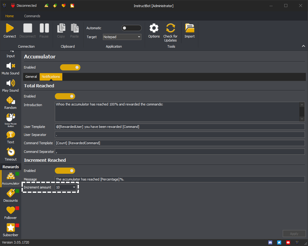The width and height of the screenshot is (308, 246).
Task: Select Text command in sidebar
Action: pyautogui.click(x=10, y=137)
